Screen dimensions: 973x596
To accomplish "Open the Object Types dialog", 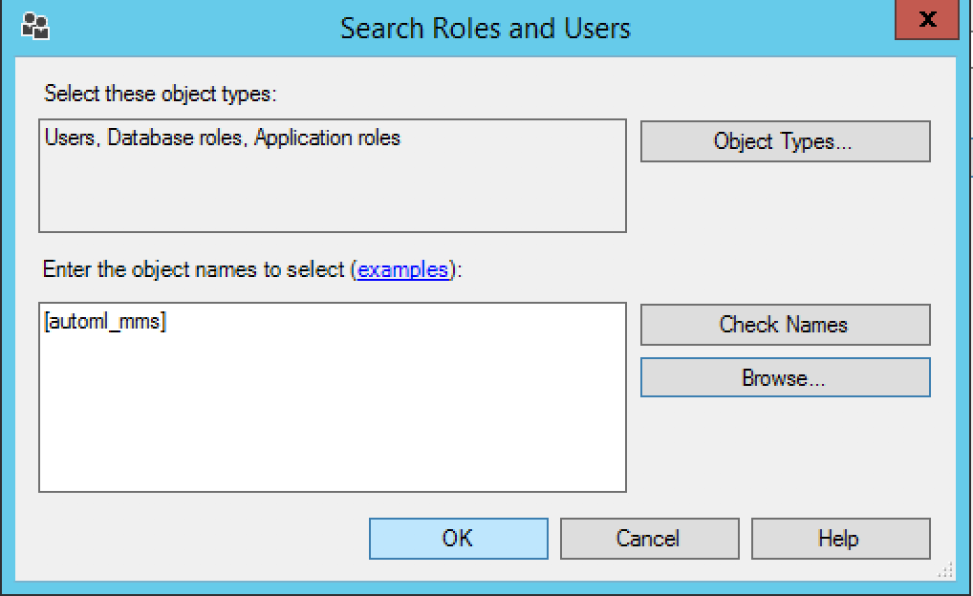I will [785, 141].
